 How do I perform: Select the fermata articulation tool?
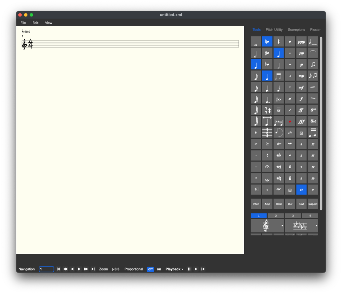coord(267,167)
